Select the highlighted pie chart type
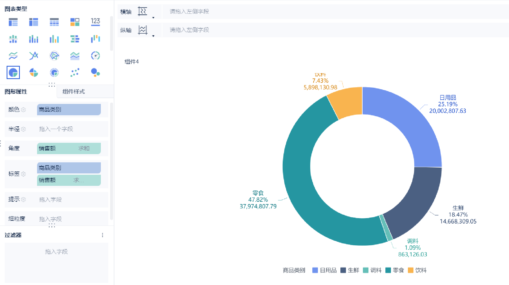The width and height of the screenshot is (509, 285). pos(13,72)
